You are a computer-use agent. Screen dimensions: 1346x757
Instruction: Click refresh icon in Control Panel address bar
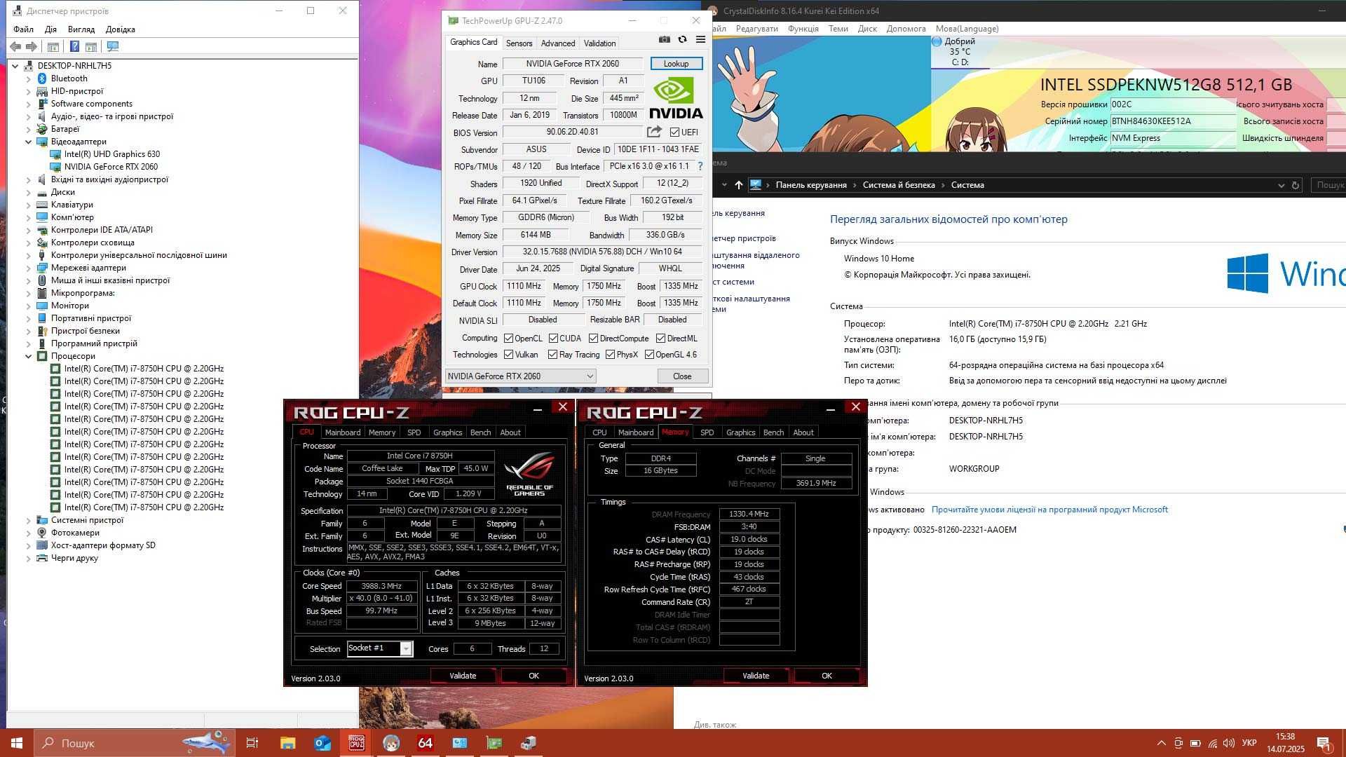coord(1296,185)
